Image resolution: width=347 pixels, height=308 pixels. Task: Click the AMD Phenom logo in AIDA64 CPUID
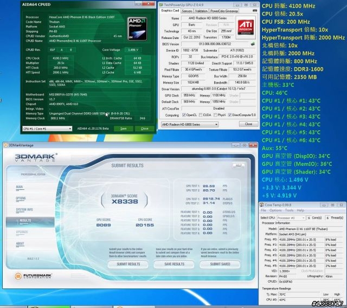137,29
